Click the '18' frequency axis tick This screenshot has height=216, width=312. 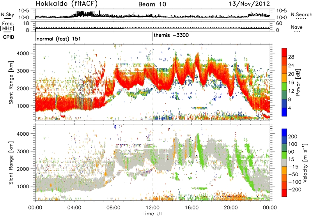[26, 23]
